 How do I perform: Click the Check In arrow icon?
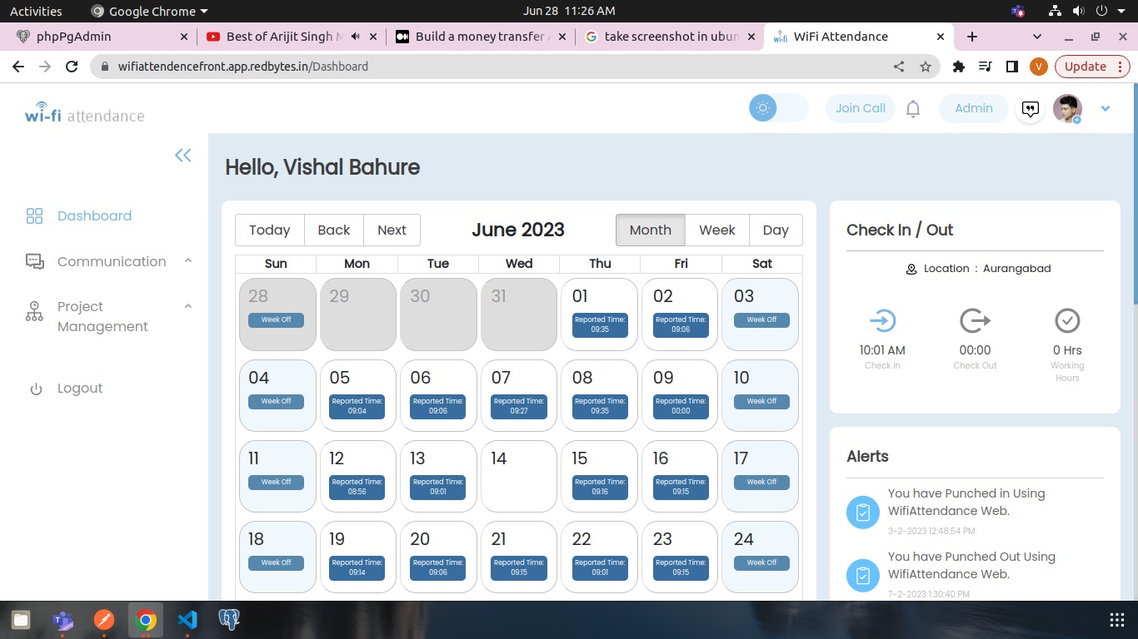(x=882, y=321)
